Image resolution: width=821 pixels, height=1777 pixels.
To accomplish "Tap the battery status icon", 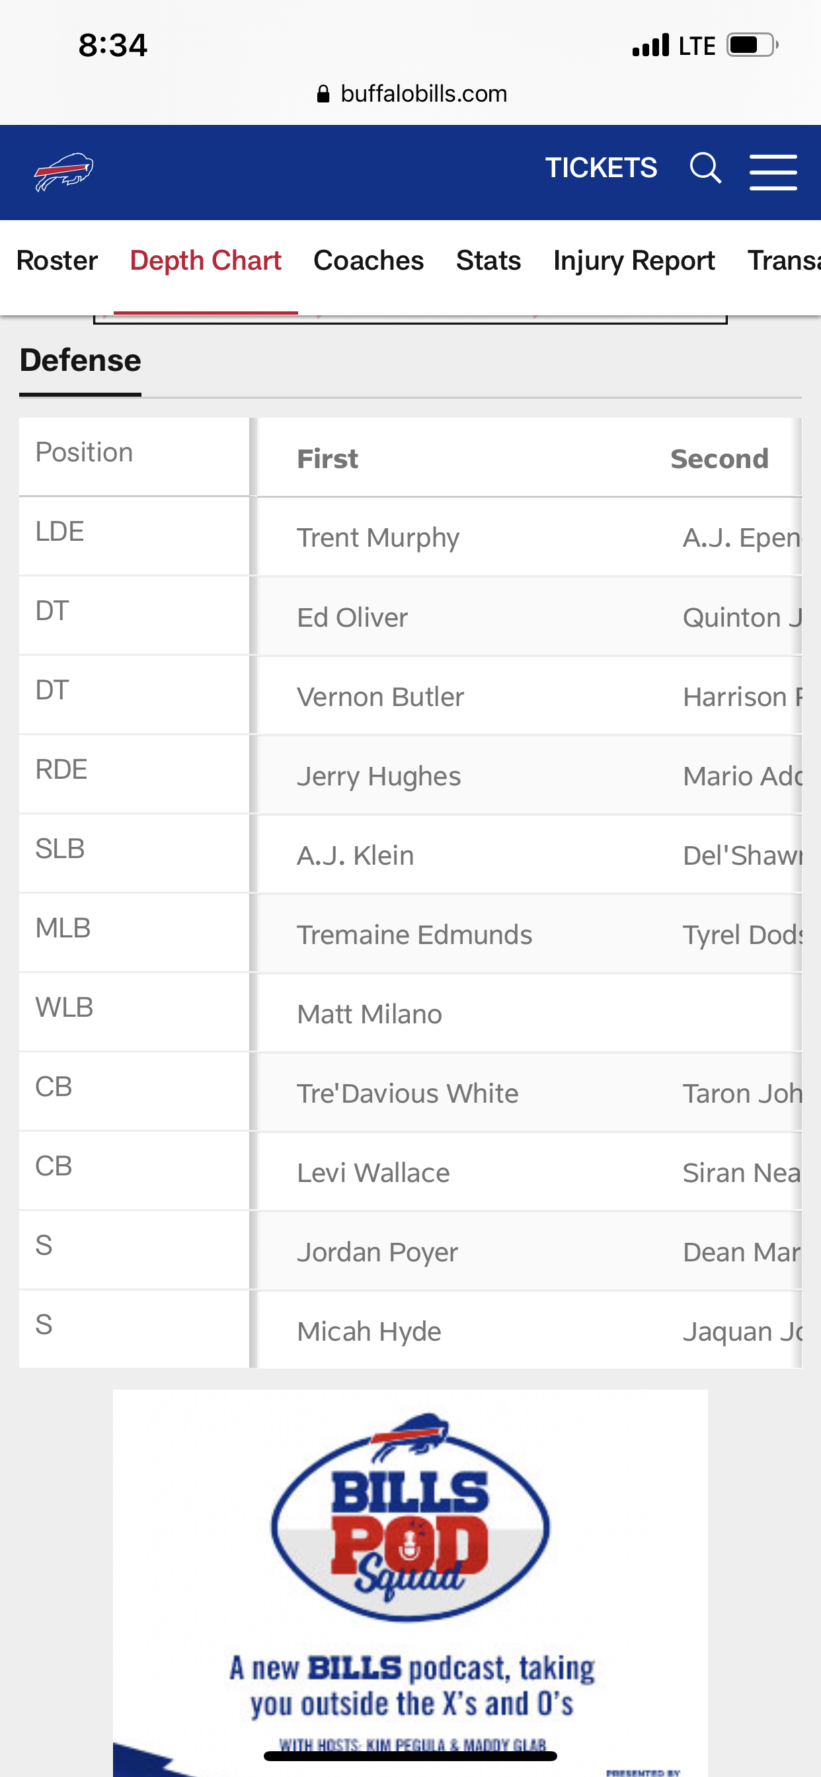I will (x=753, y=46).
